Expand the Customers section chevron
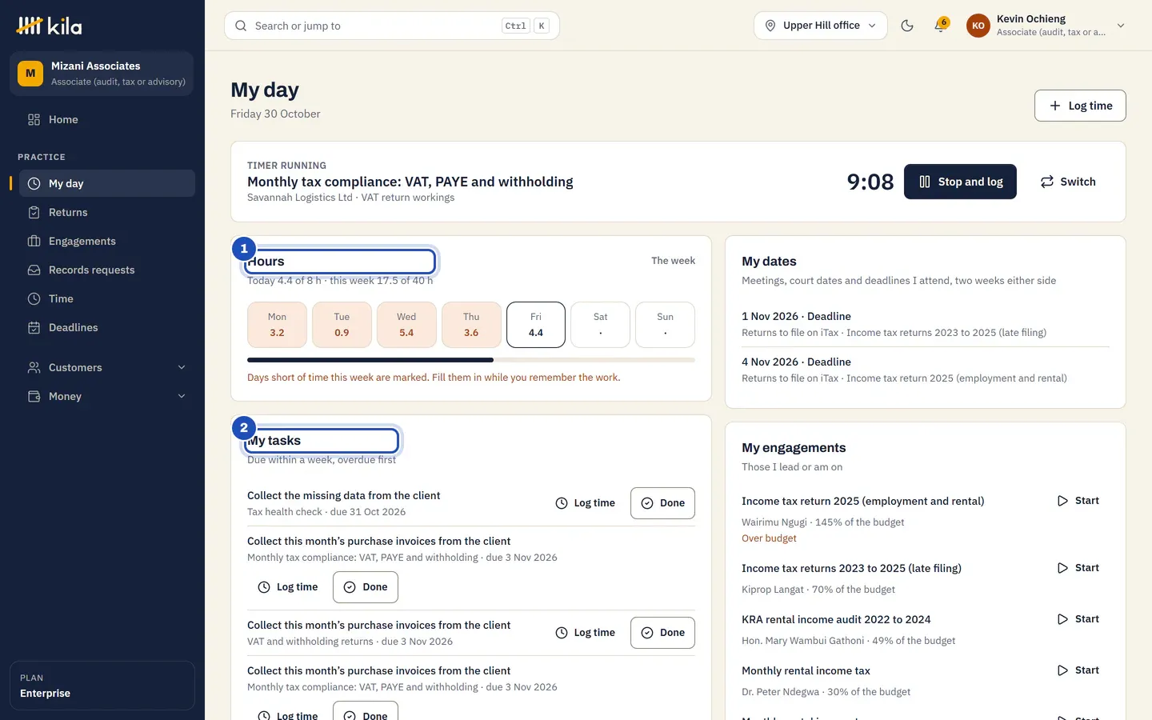Viewport: 1152px width, 720px height. tap(182, 367)
